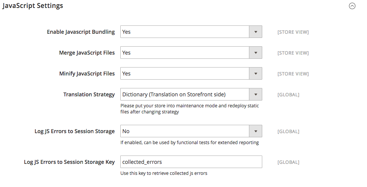The width and height of the screenshot is (367, 187).
Task: Click the Minify JavaScript Files label
Action: (x=87, y=74)
